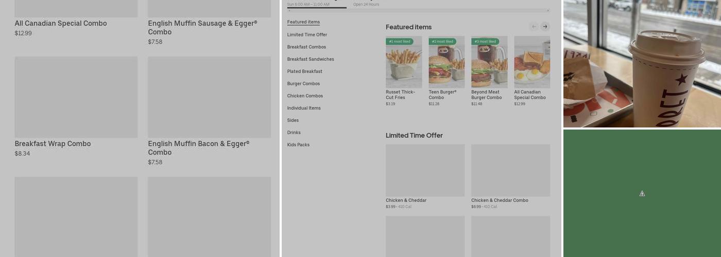The height and width of the screenshot is (257, 721).
Task: Open the Limited Time Offer category
Action: pyautogui.click(x=307, y=35)
